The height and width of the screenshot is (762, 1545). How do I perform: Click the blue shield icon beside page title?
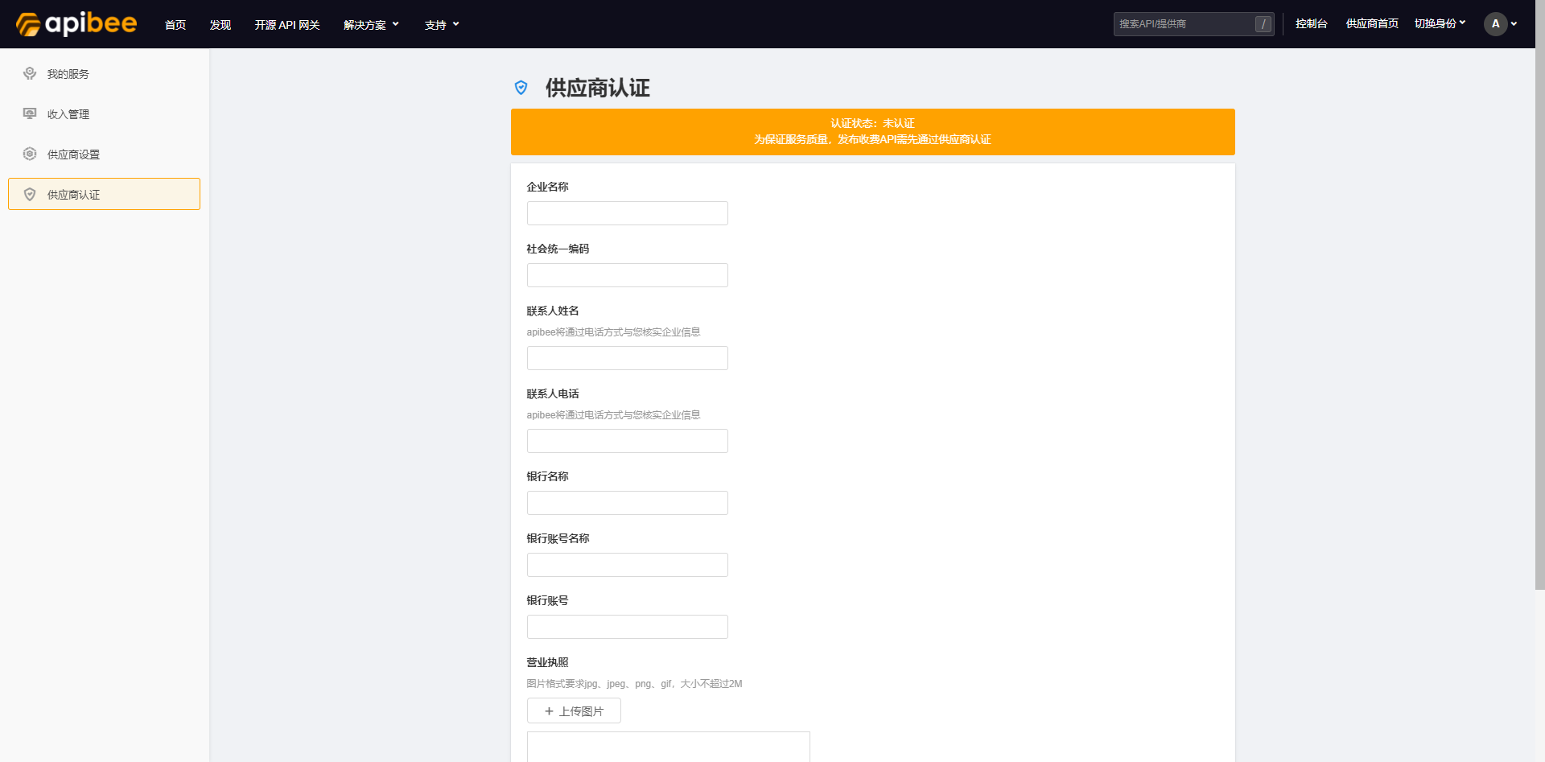(521, 88)
